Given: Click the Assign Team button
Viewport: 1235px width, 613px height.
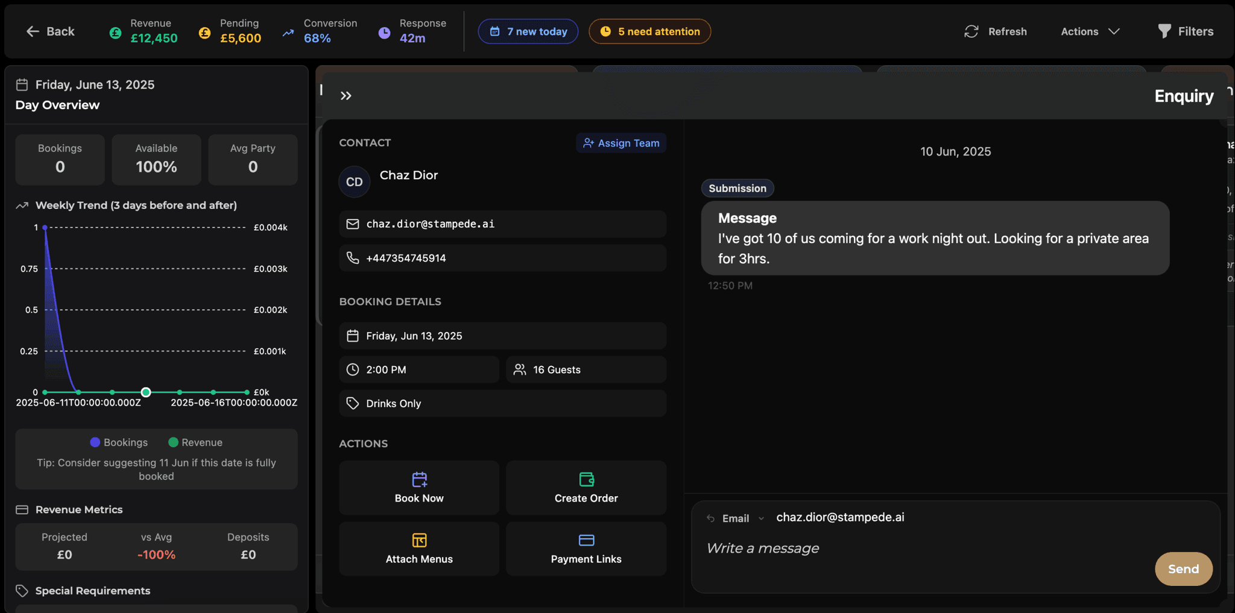Looking at the screenshot, I should 621,143.
